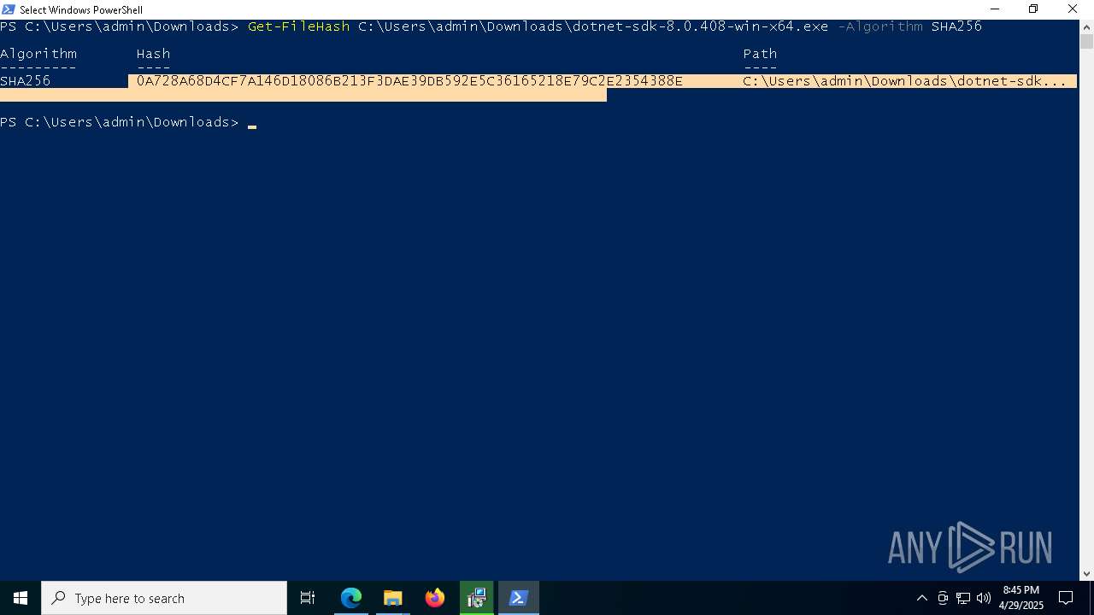This screenshot has width=1094, height=615.
Task: Launch Firefox from the taskbar
Action: tap(435, 598)
